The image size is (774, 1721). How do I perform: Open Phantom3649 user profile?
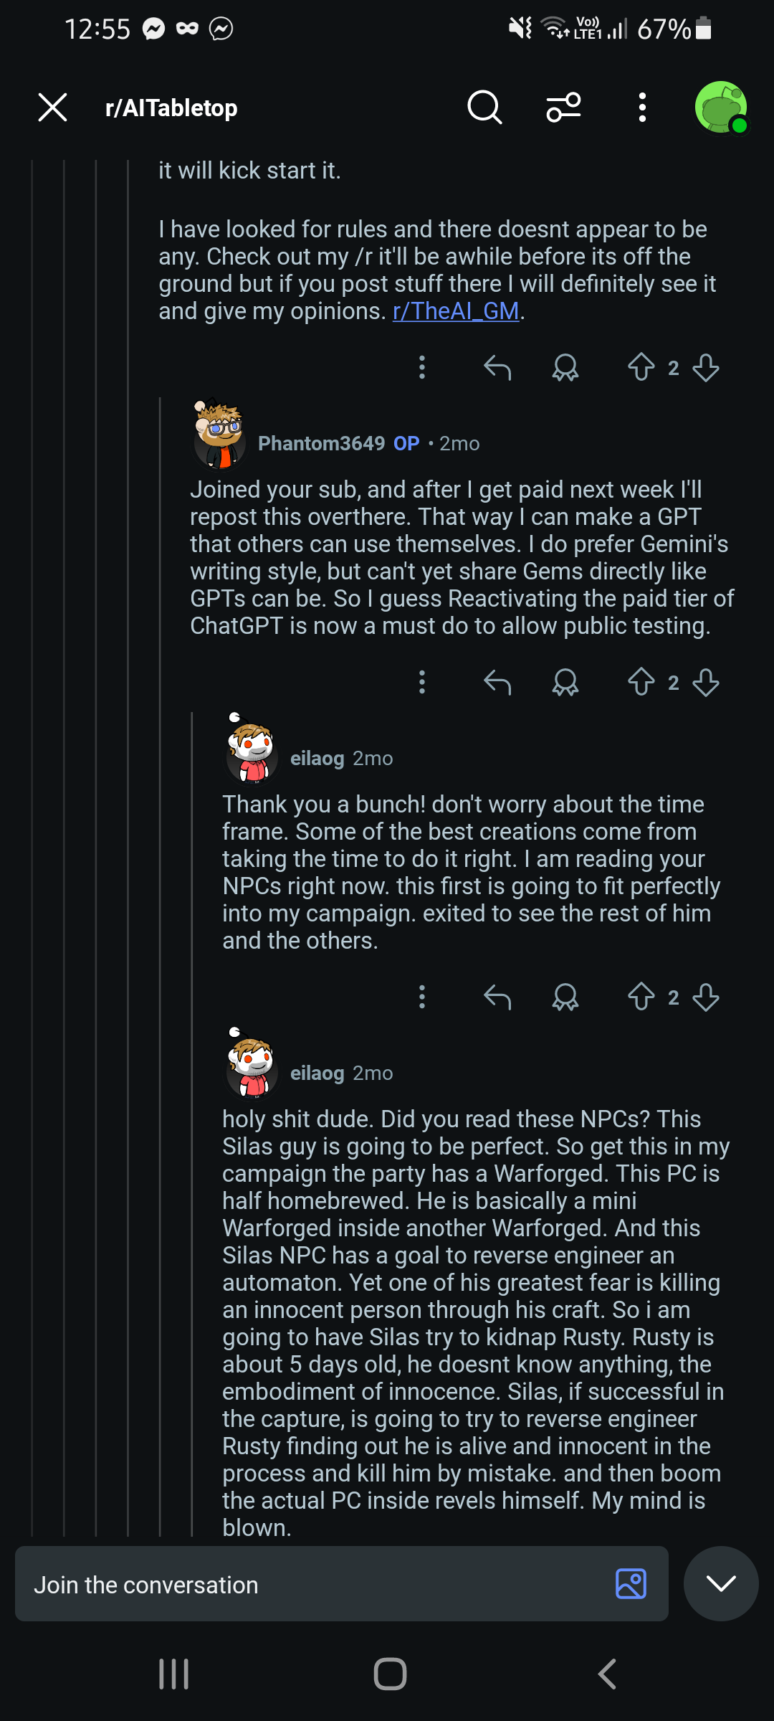(321, 443)
